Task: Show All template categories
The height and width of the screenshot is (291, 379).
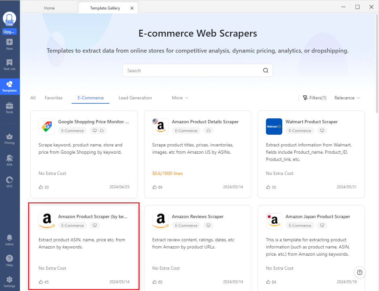Action: point(33,98)
